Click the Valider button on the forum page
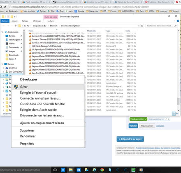 pyautogui.click(x=133, y=126)
